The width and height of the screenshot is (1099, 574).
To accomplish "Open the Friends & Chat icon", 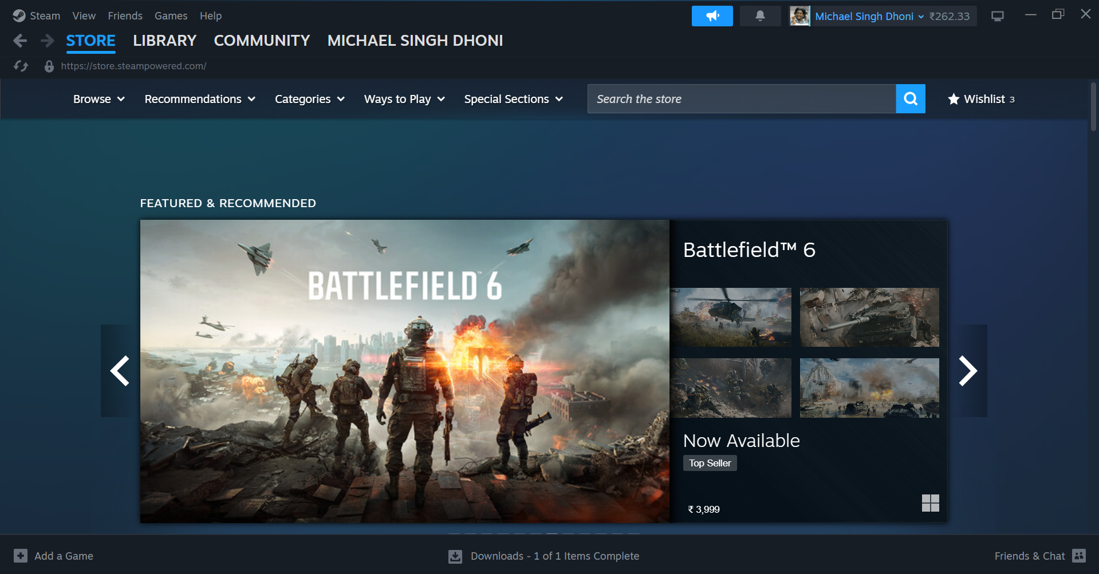I will [1079, 556].
